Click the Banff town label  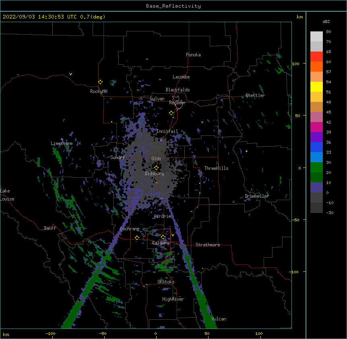tap(50, 228)
